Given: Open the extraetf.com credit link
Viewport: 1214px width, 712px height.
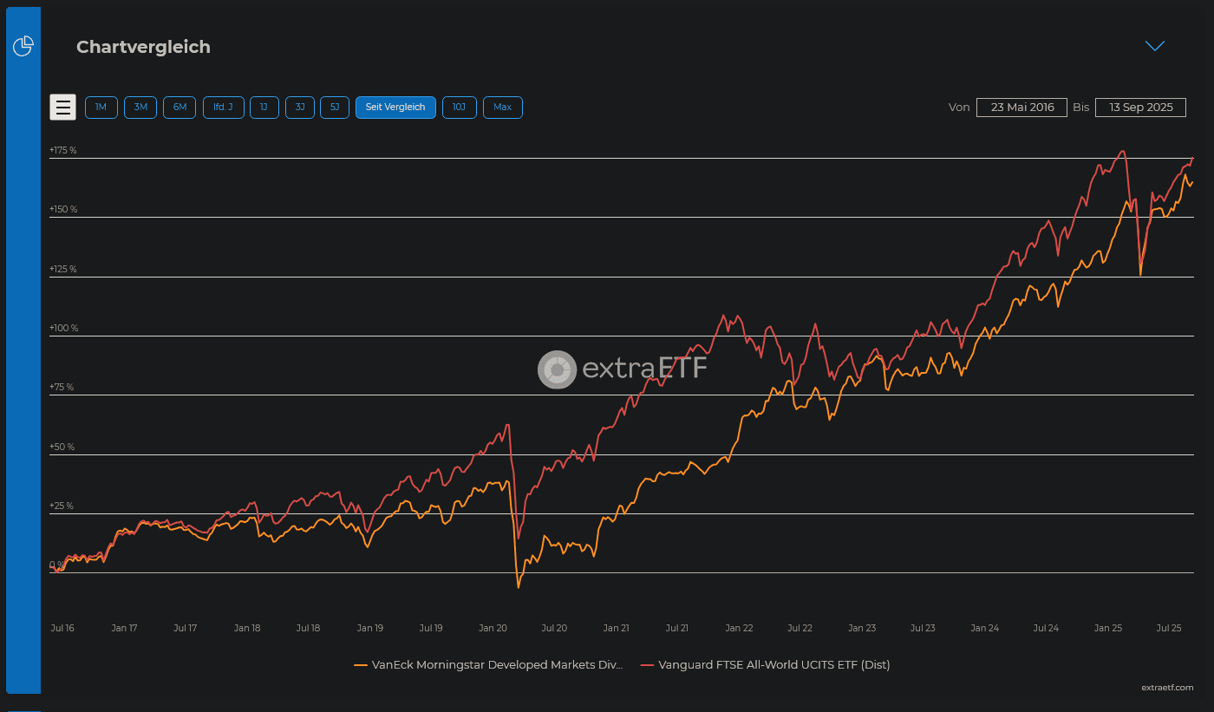Looking at the screenshot, I should [x=1167, y=688].
